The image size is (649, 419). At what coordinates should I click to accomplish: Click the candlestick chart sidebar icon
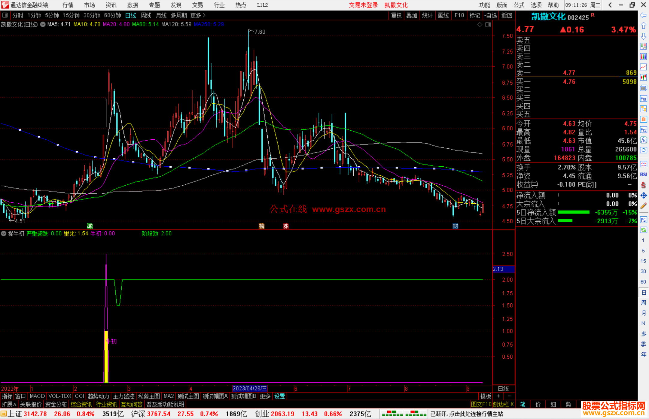pos(643,77)
